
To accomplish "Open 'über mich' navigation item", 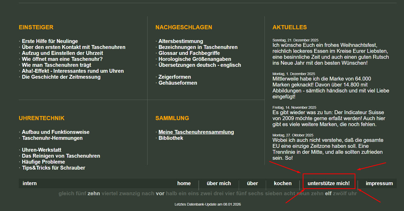I will point(219,183).
